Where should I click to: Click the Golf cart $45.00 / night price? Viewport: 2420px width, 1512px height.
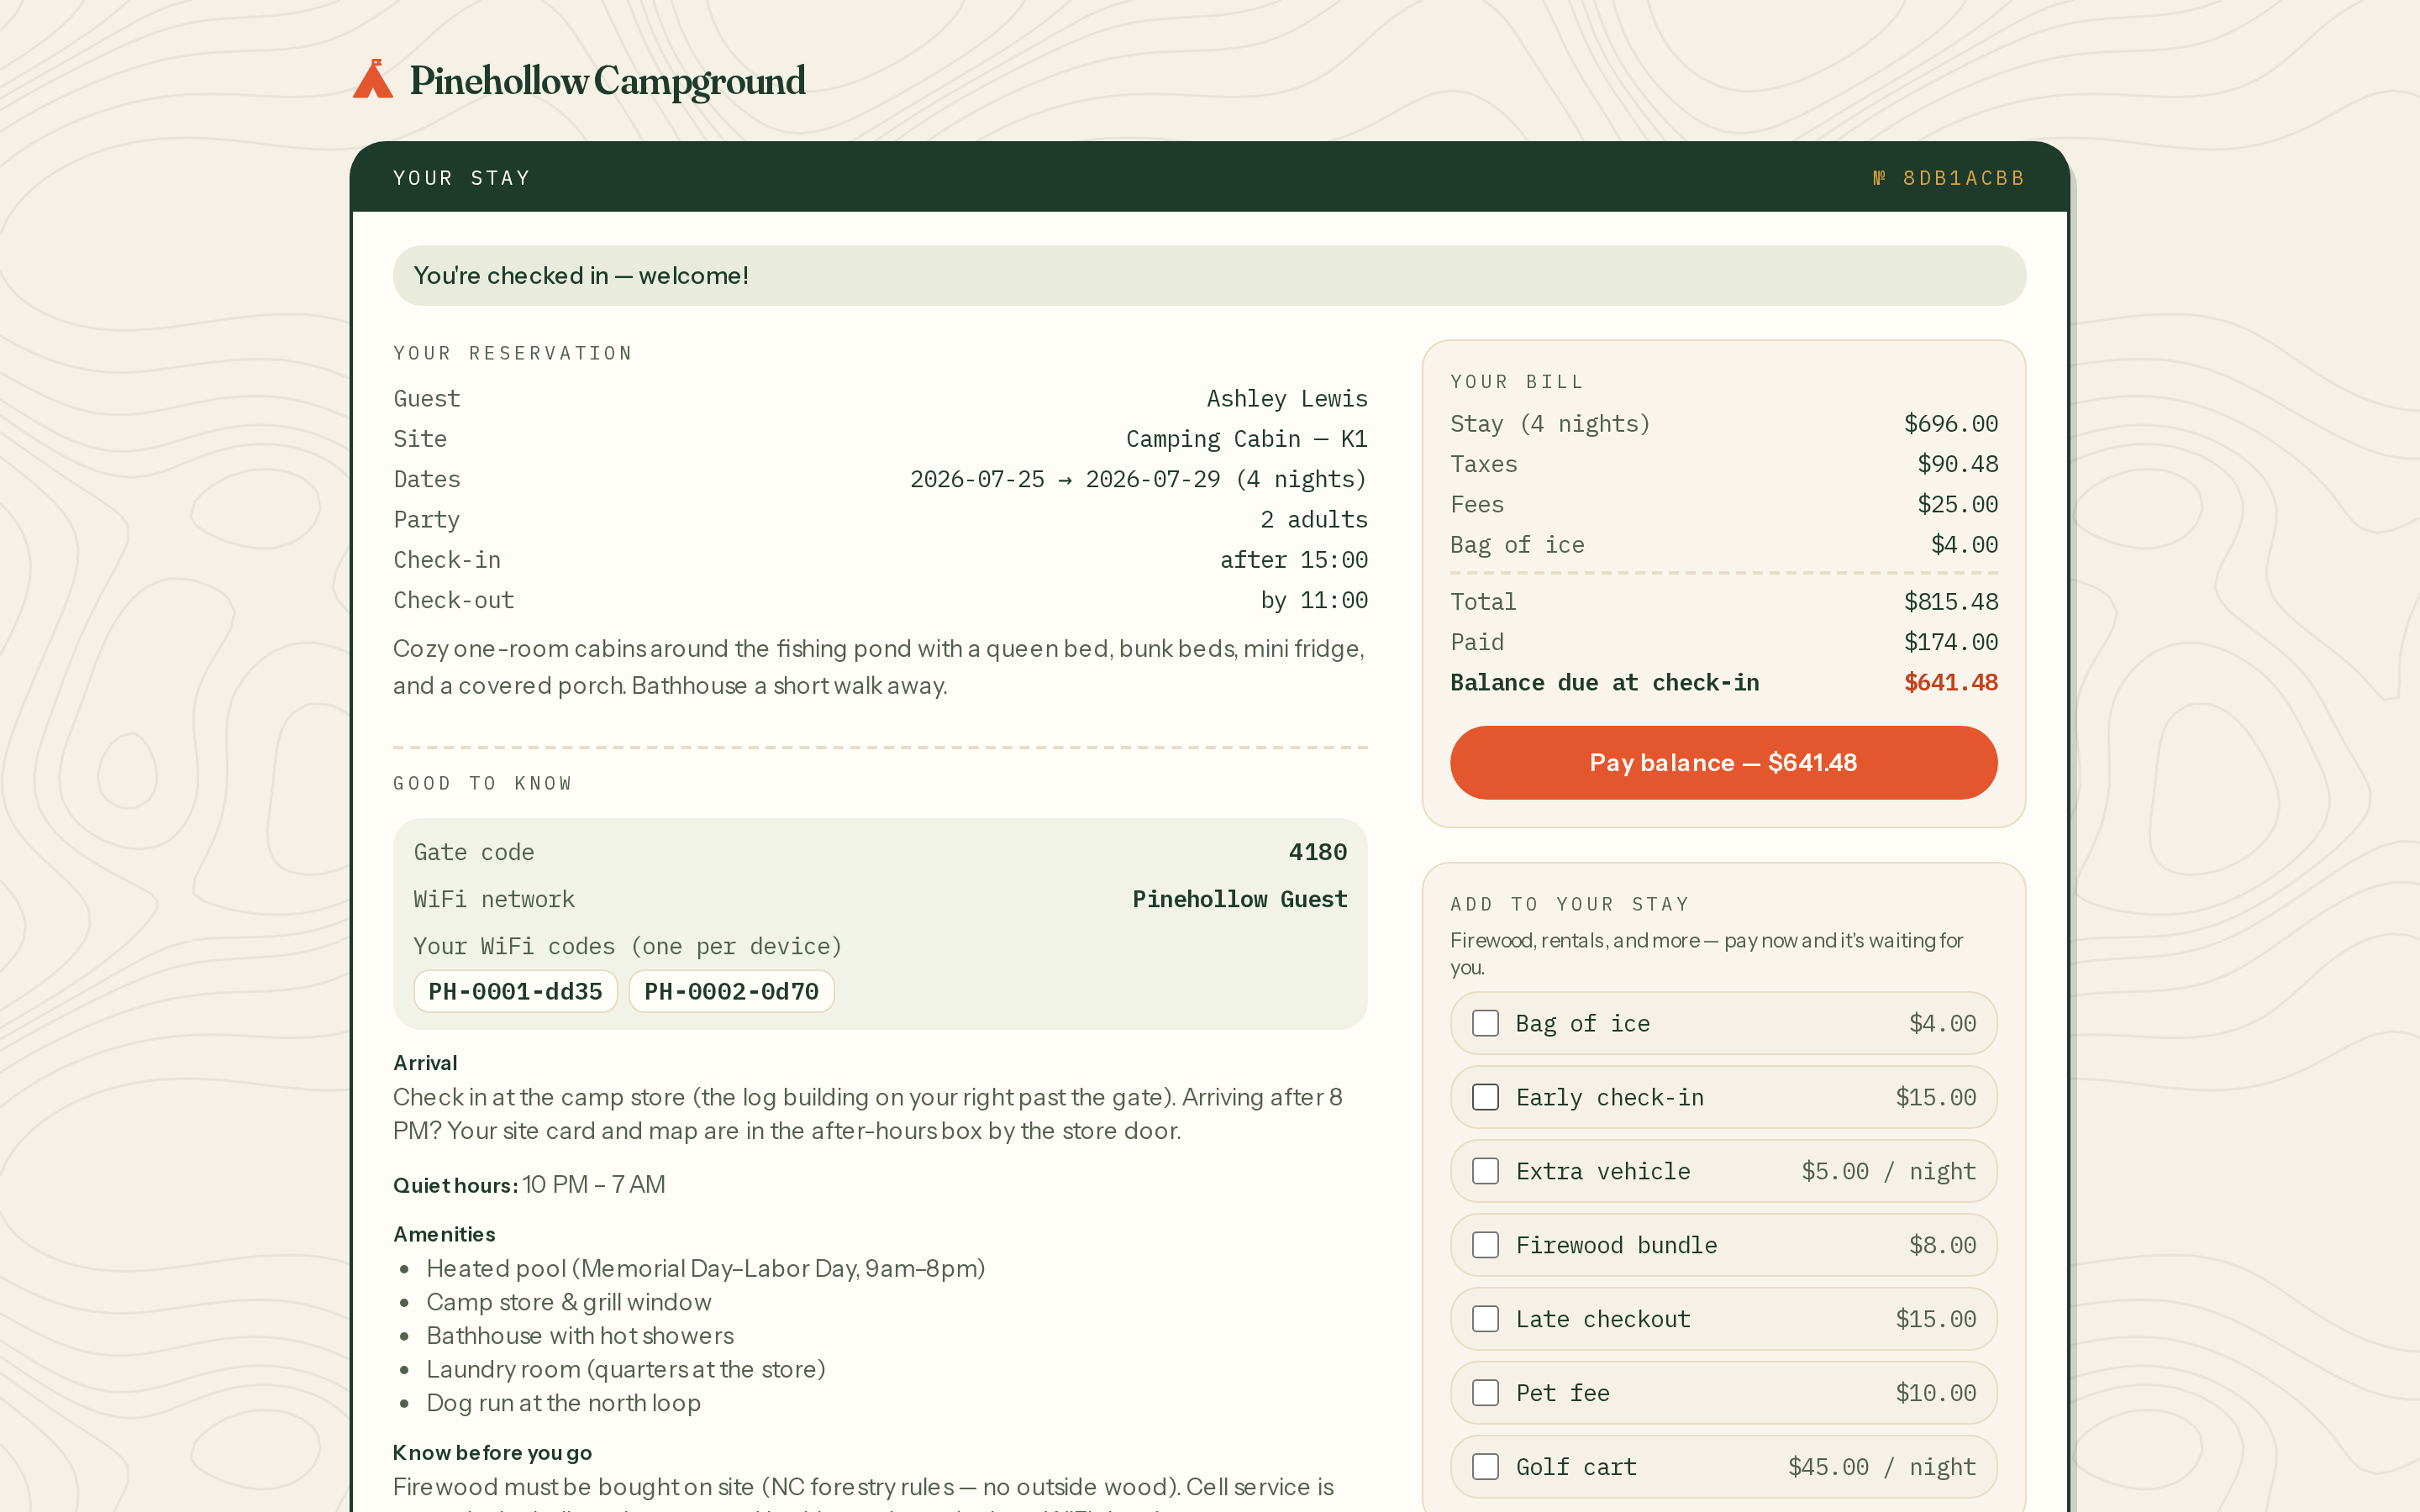click(1881, 1467)
